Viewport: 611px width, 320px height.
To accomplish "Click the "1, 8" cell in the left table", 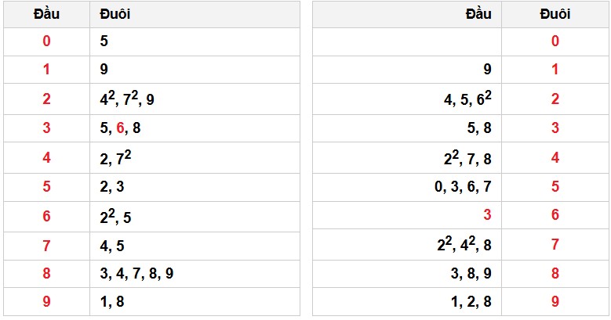I will [x=111, y=301].
